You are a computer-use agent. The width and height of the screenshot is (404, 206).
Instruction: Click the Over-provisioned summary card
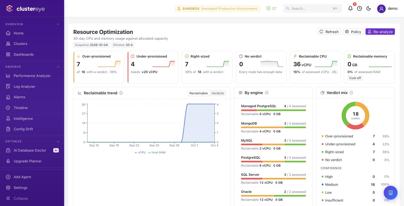[99, 67]
